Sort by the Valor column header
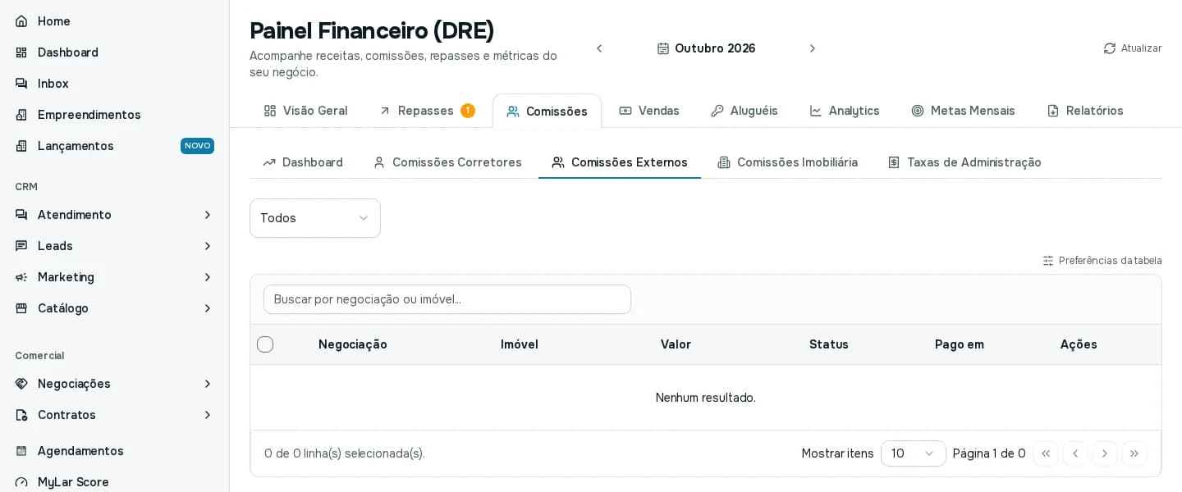 [676, 344]
